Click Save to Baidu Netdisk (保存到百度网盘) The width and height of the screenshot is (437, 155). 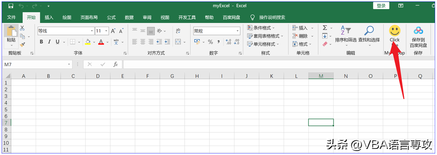point(418,36)
